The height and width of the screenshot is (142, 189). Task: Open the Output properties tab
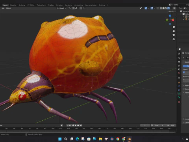click(x=179, y=62)
